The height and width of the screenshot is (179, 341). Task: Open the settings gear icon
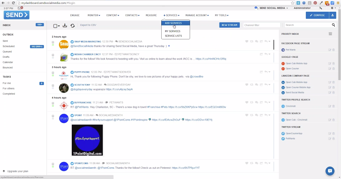pos(332,8)
